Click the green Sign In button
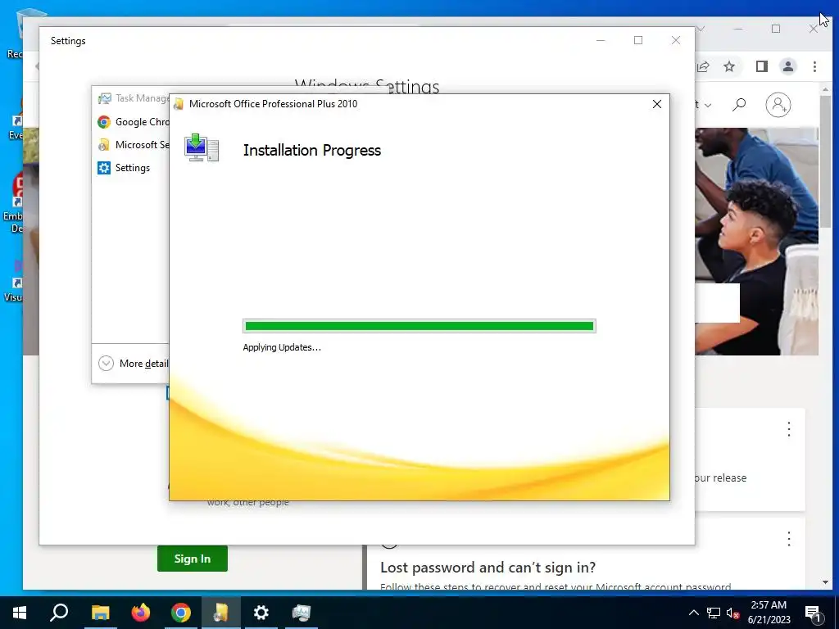The image size is (839, 629). coord(192,559)
